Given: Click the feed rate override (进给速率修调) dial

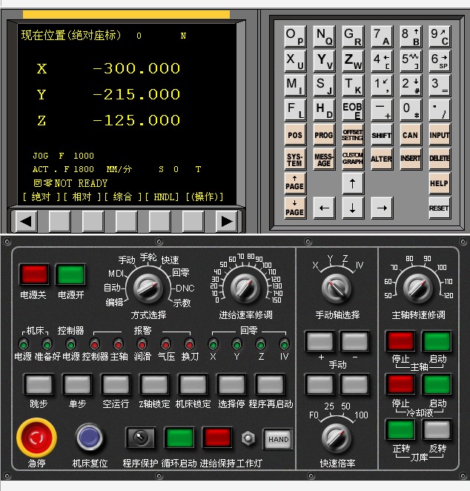Looking at the screenshot, I should [245, 286].
